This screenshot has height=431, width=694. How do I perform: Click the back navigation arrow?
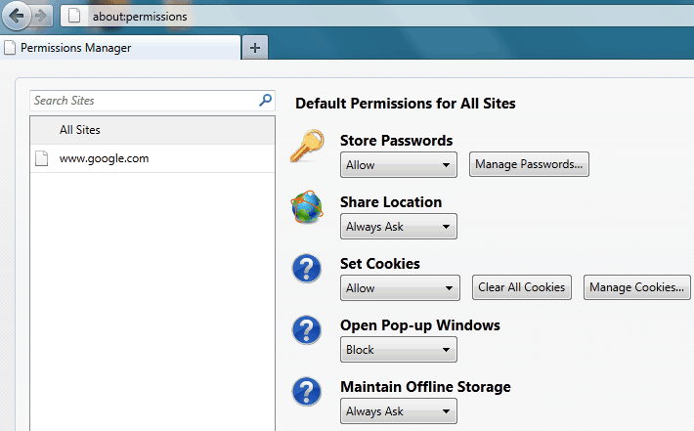point(16,17)
